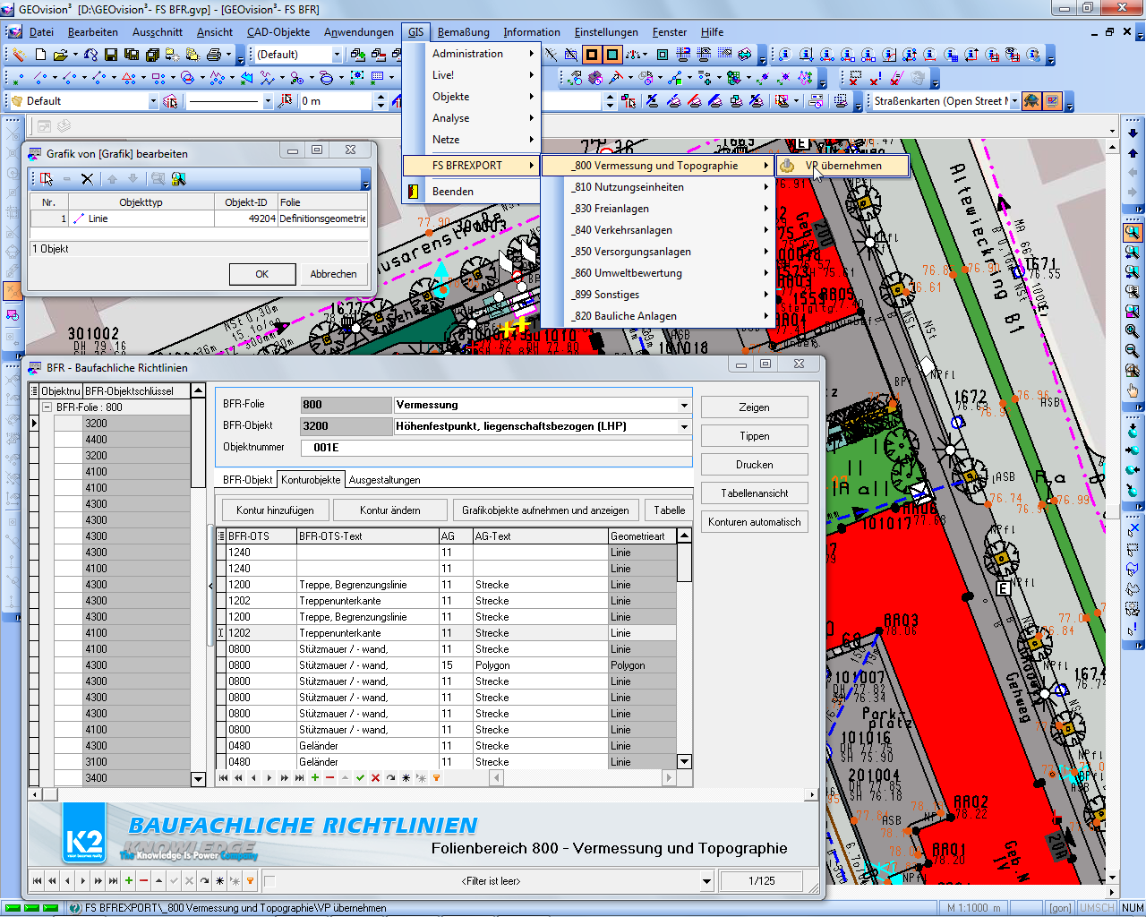1146x917 pixels.
Task: Click the Kontur hinzufügen button
Action: click(275, 510)
